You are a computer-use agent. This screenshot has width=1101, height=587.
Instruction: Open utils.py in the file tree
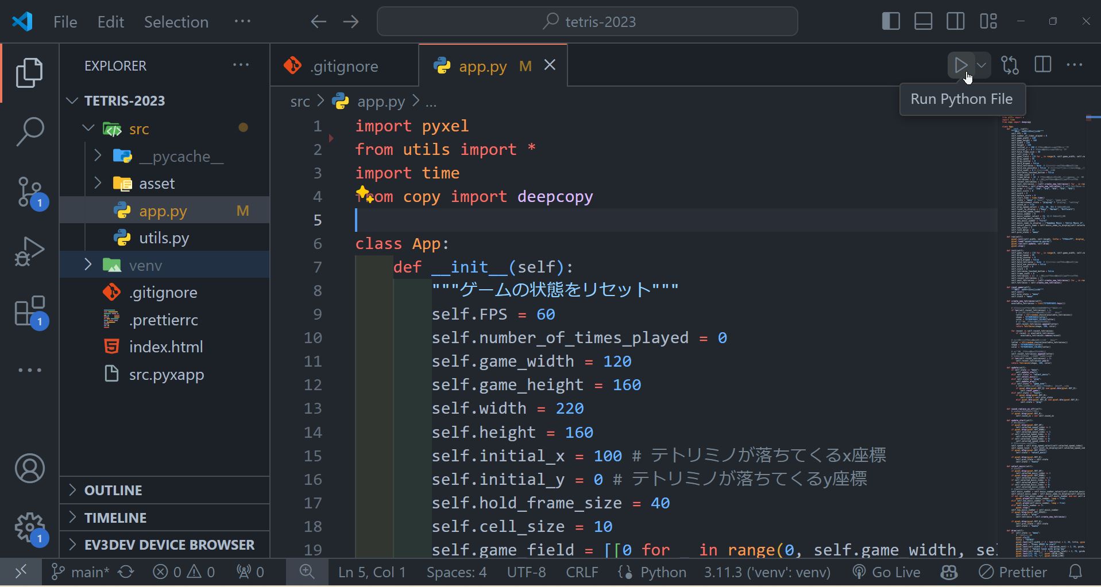[164, 238]
